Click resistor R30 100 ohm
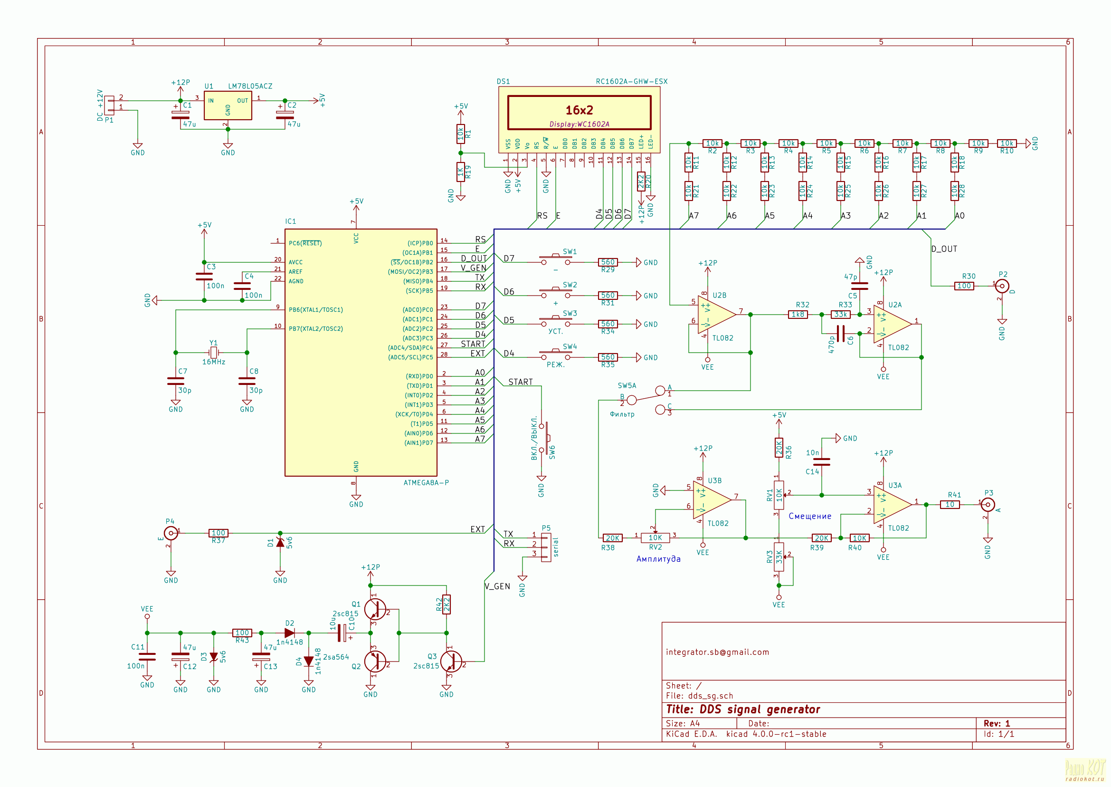The width and height of the screenshot is (1111, 787). (x=964, y=286)
